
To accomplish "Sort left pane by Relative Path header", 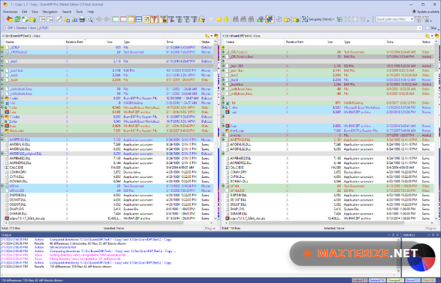I will click(x=84, y=42).
